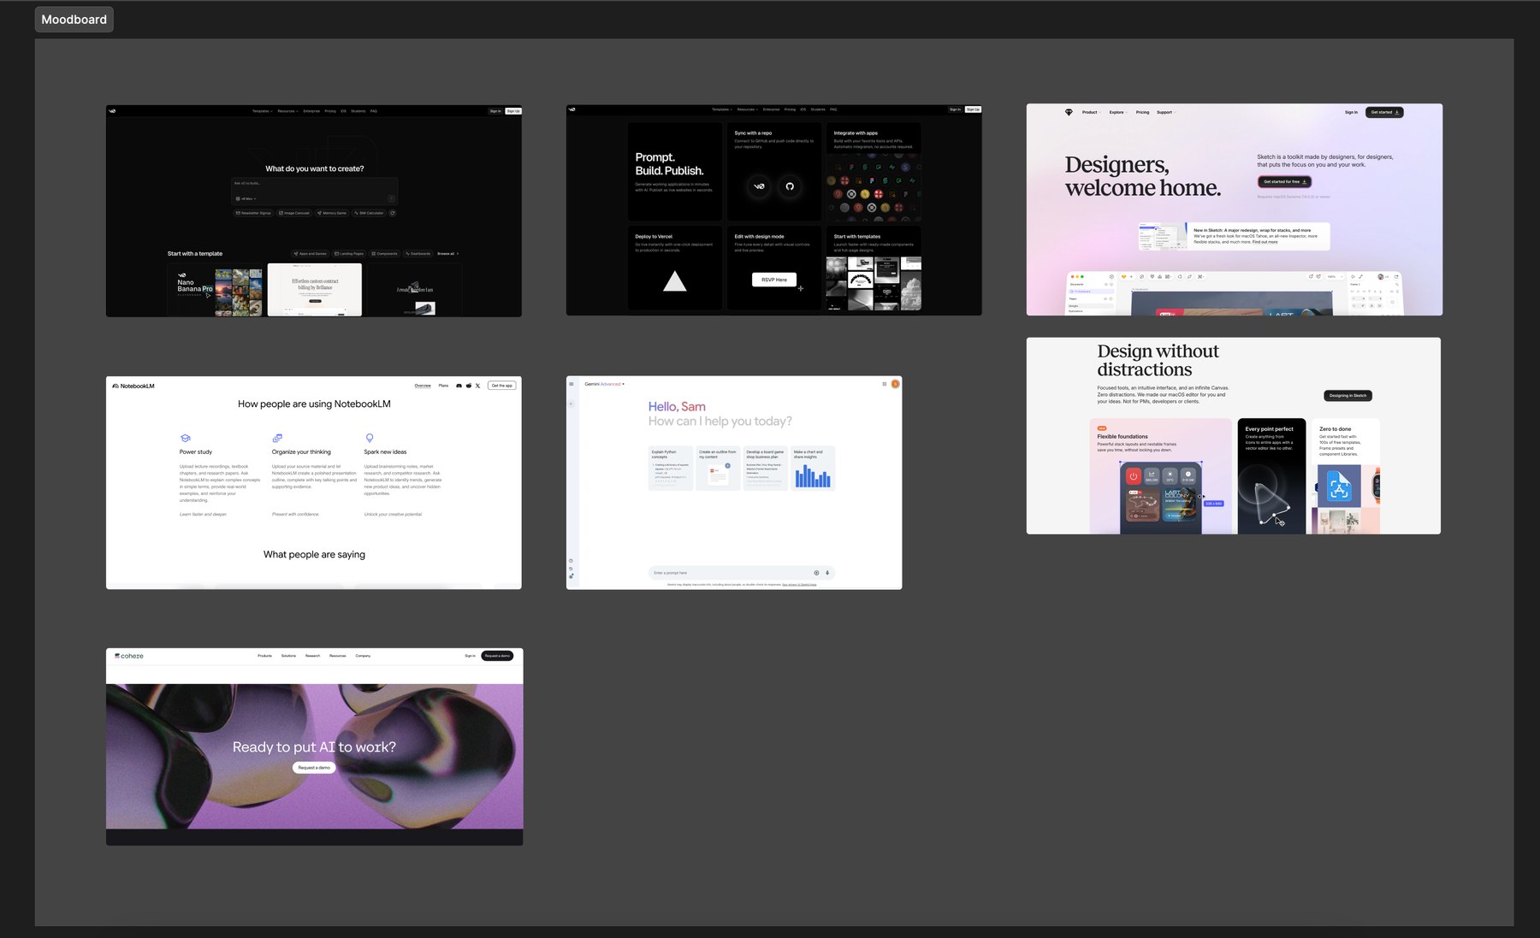Open the Explore menu on Sketch page
The image size is (1540, 938).
pyautogui.click(x=1118, y=112)
